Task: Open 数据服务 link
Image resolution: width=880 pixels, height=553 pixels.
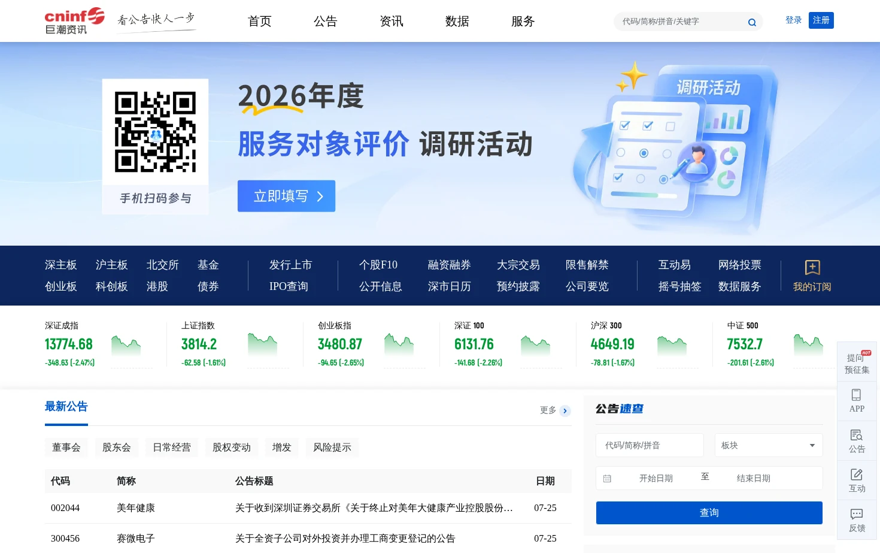Action: coord(740,286)
